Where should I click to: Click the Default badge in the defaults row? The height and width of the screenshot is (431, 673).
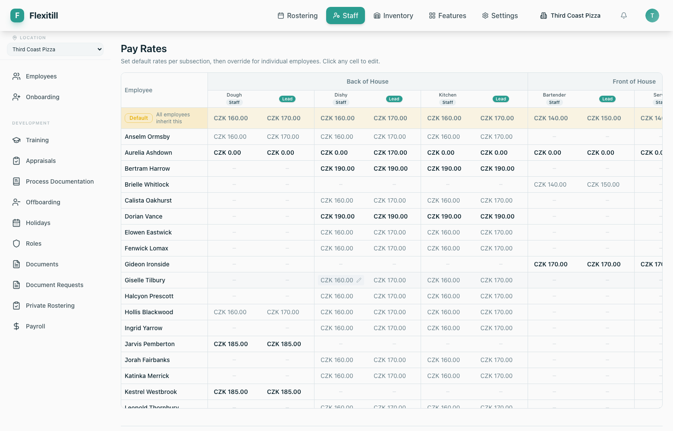(x=138, y=118)
